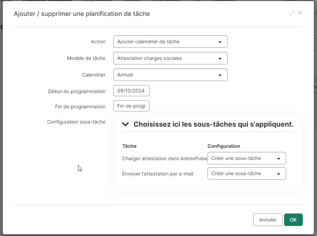317x236 pixels.
Task: Click the 'Configuration sous-tâche' label
Action: click(76, 122)
